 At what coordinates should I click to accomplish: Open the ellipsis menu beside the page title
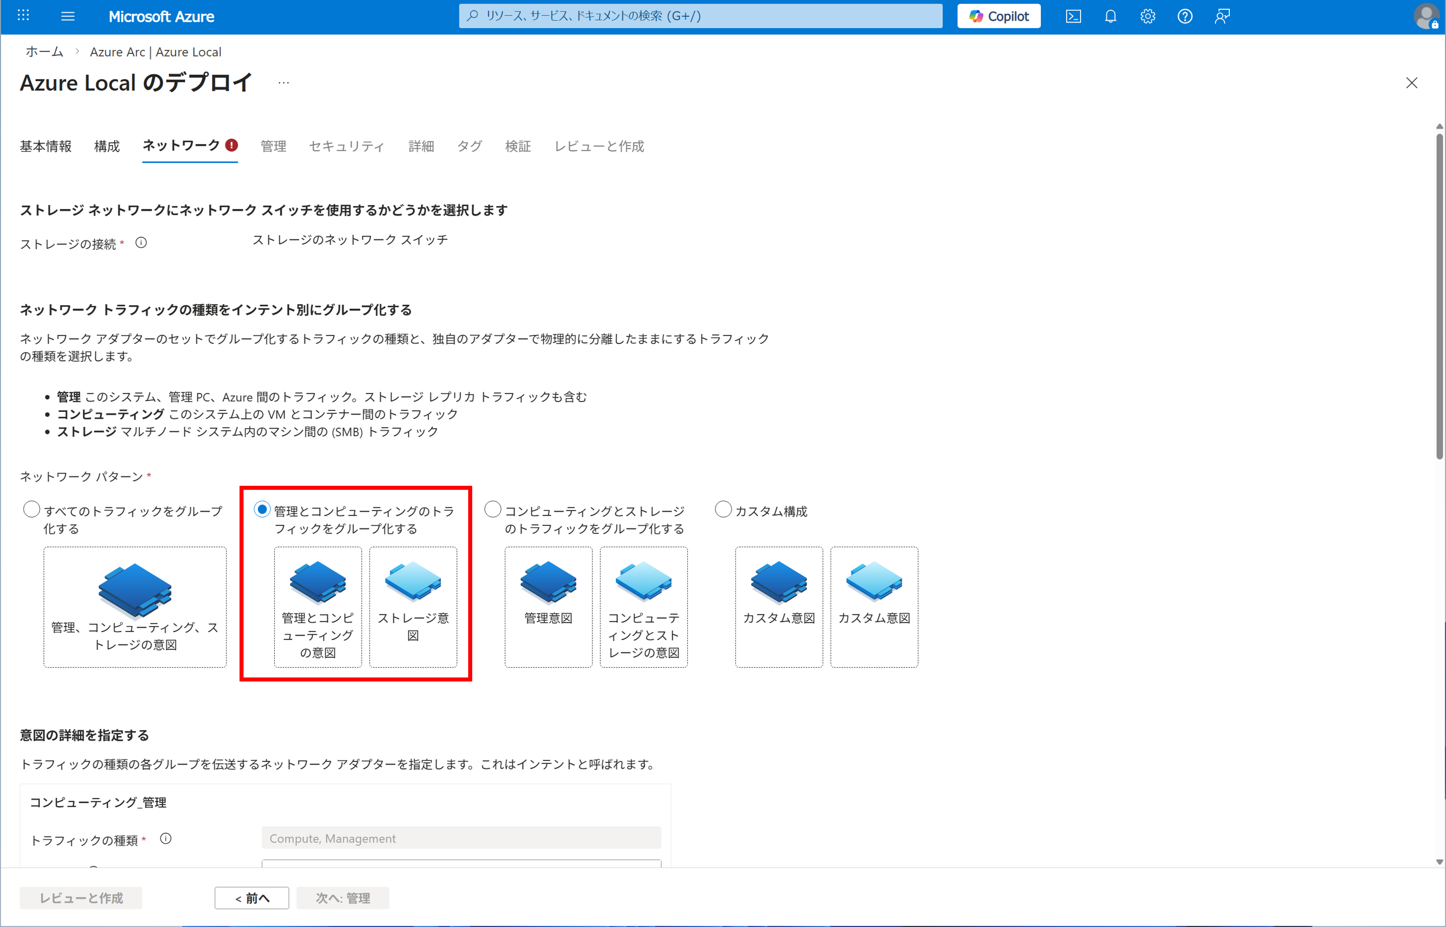(x=284, y=82)
